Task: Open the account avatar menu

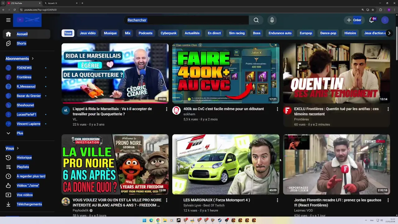Action: 385,20
